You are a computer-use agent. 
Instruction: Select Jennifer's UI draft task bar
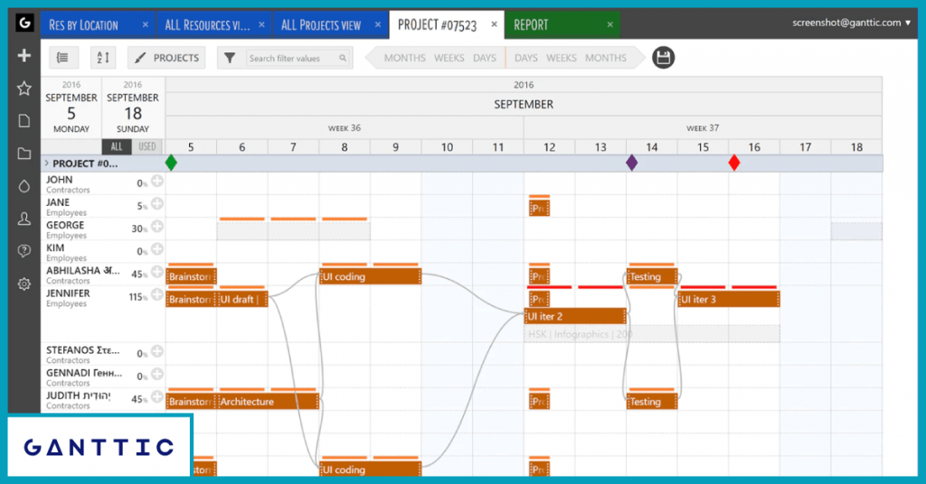(242, 300)
